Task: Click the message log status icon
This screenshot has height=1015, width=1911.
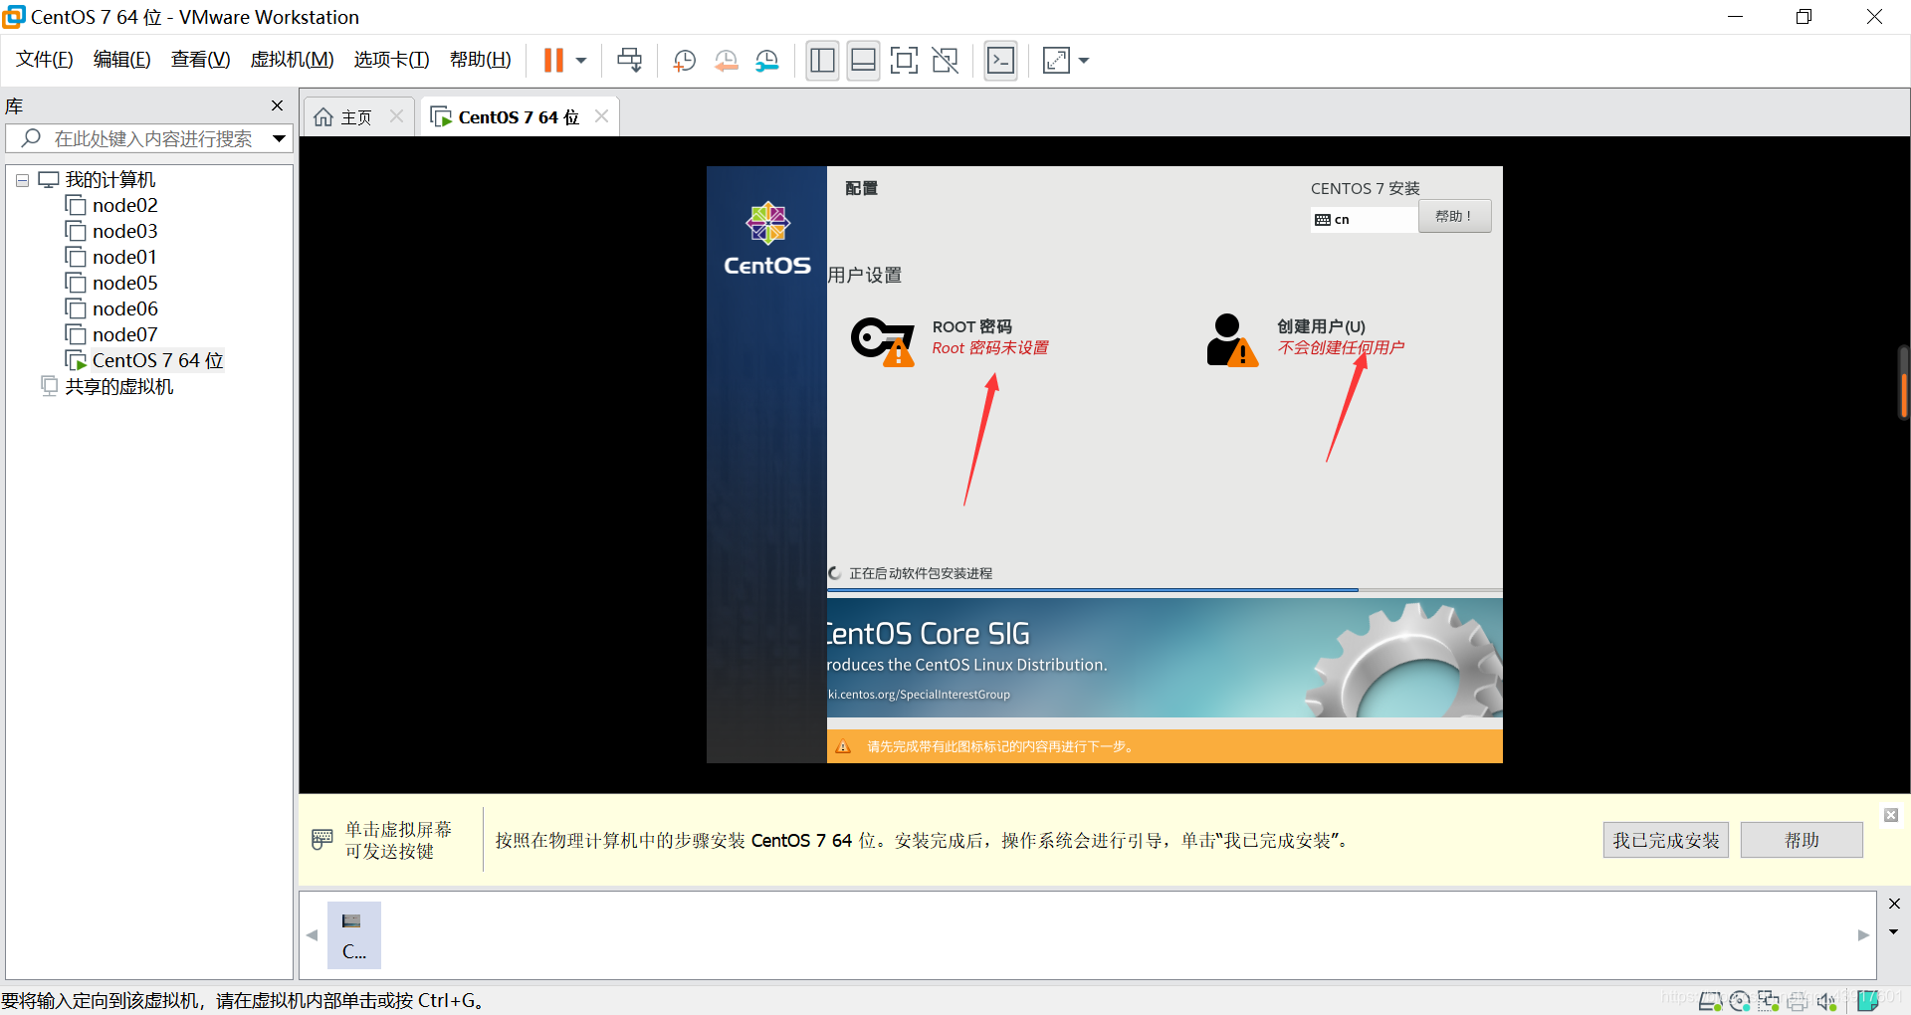Action: pyautogui.click(x=1868, y=1000)
